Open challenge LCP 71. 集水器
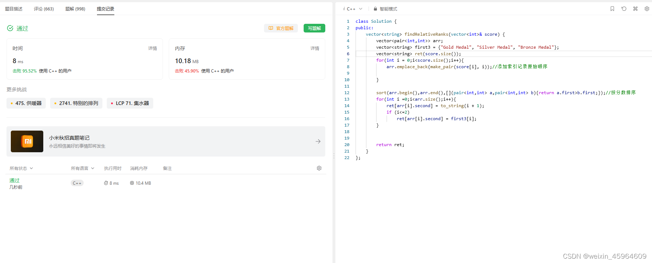This screenshot has width=652, height=263. (x=130, y=103)
